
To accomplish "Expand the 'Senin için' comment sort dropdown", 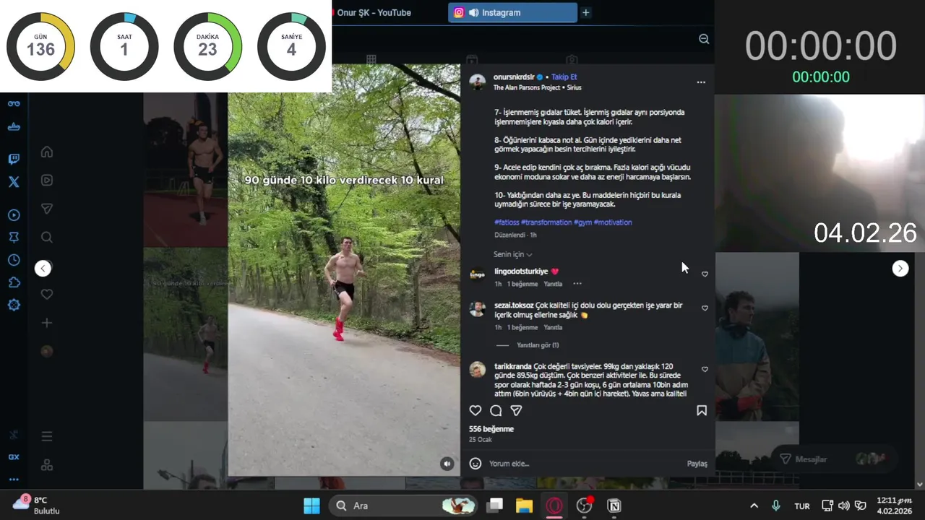I will [x=513, y=254].
